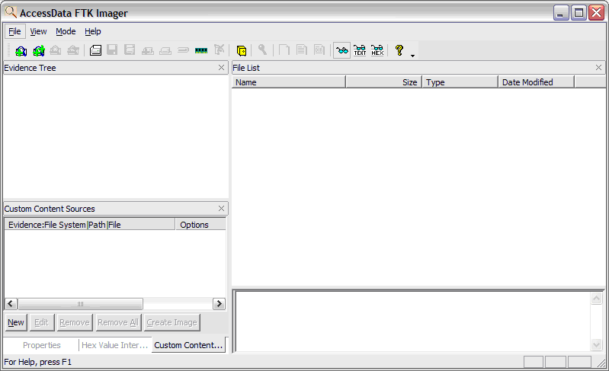This screenshot has height=371, width=609.
Task: Toggle the TEXT view glasses icon
Action: click(x=360, y=50)
